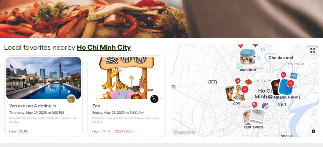
Task: Select the red lantern map marker
Action: (249, 82)
